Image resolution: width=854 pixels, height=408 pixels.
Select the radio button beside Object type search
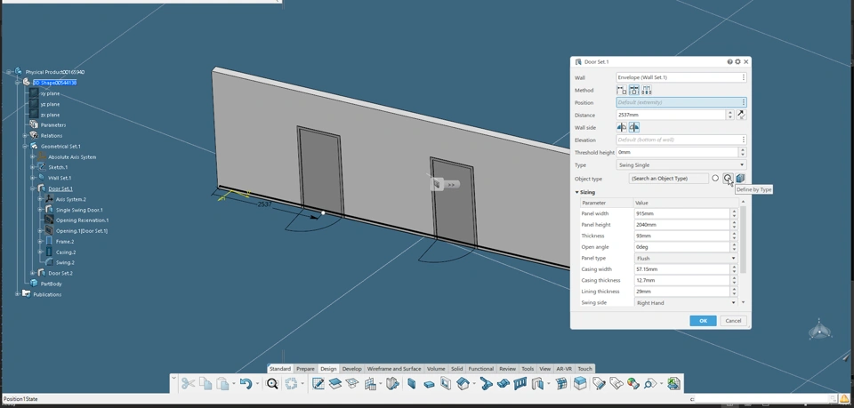tap(715, 179)
